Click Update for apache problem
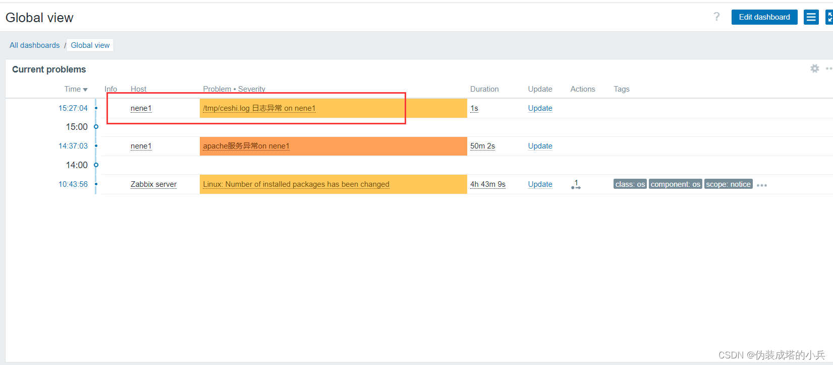This screenshot has height=365, width=833. tap(540, 146)
